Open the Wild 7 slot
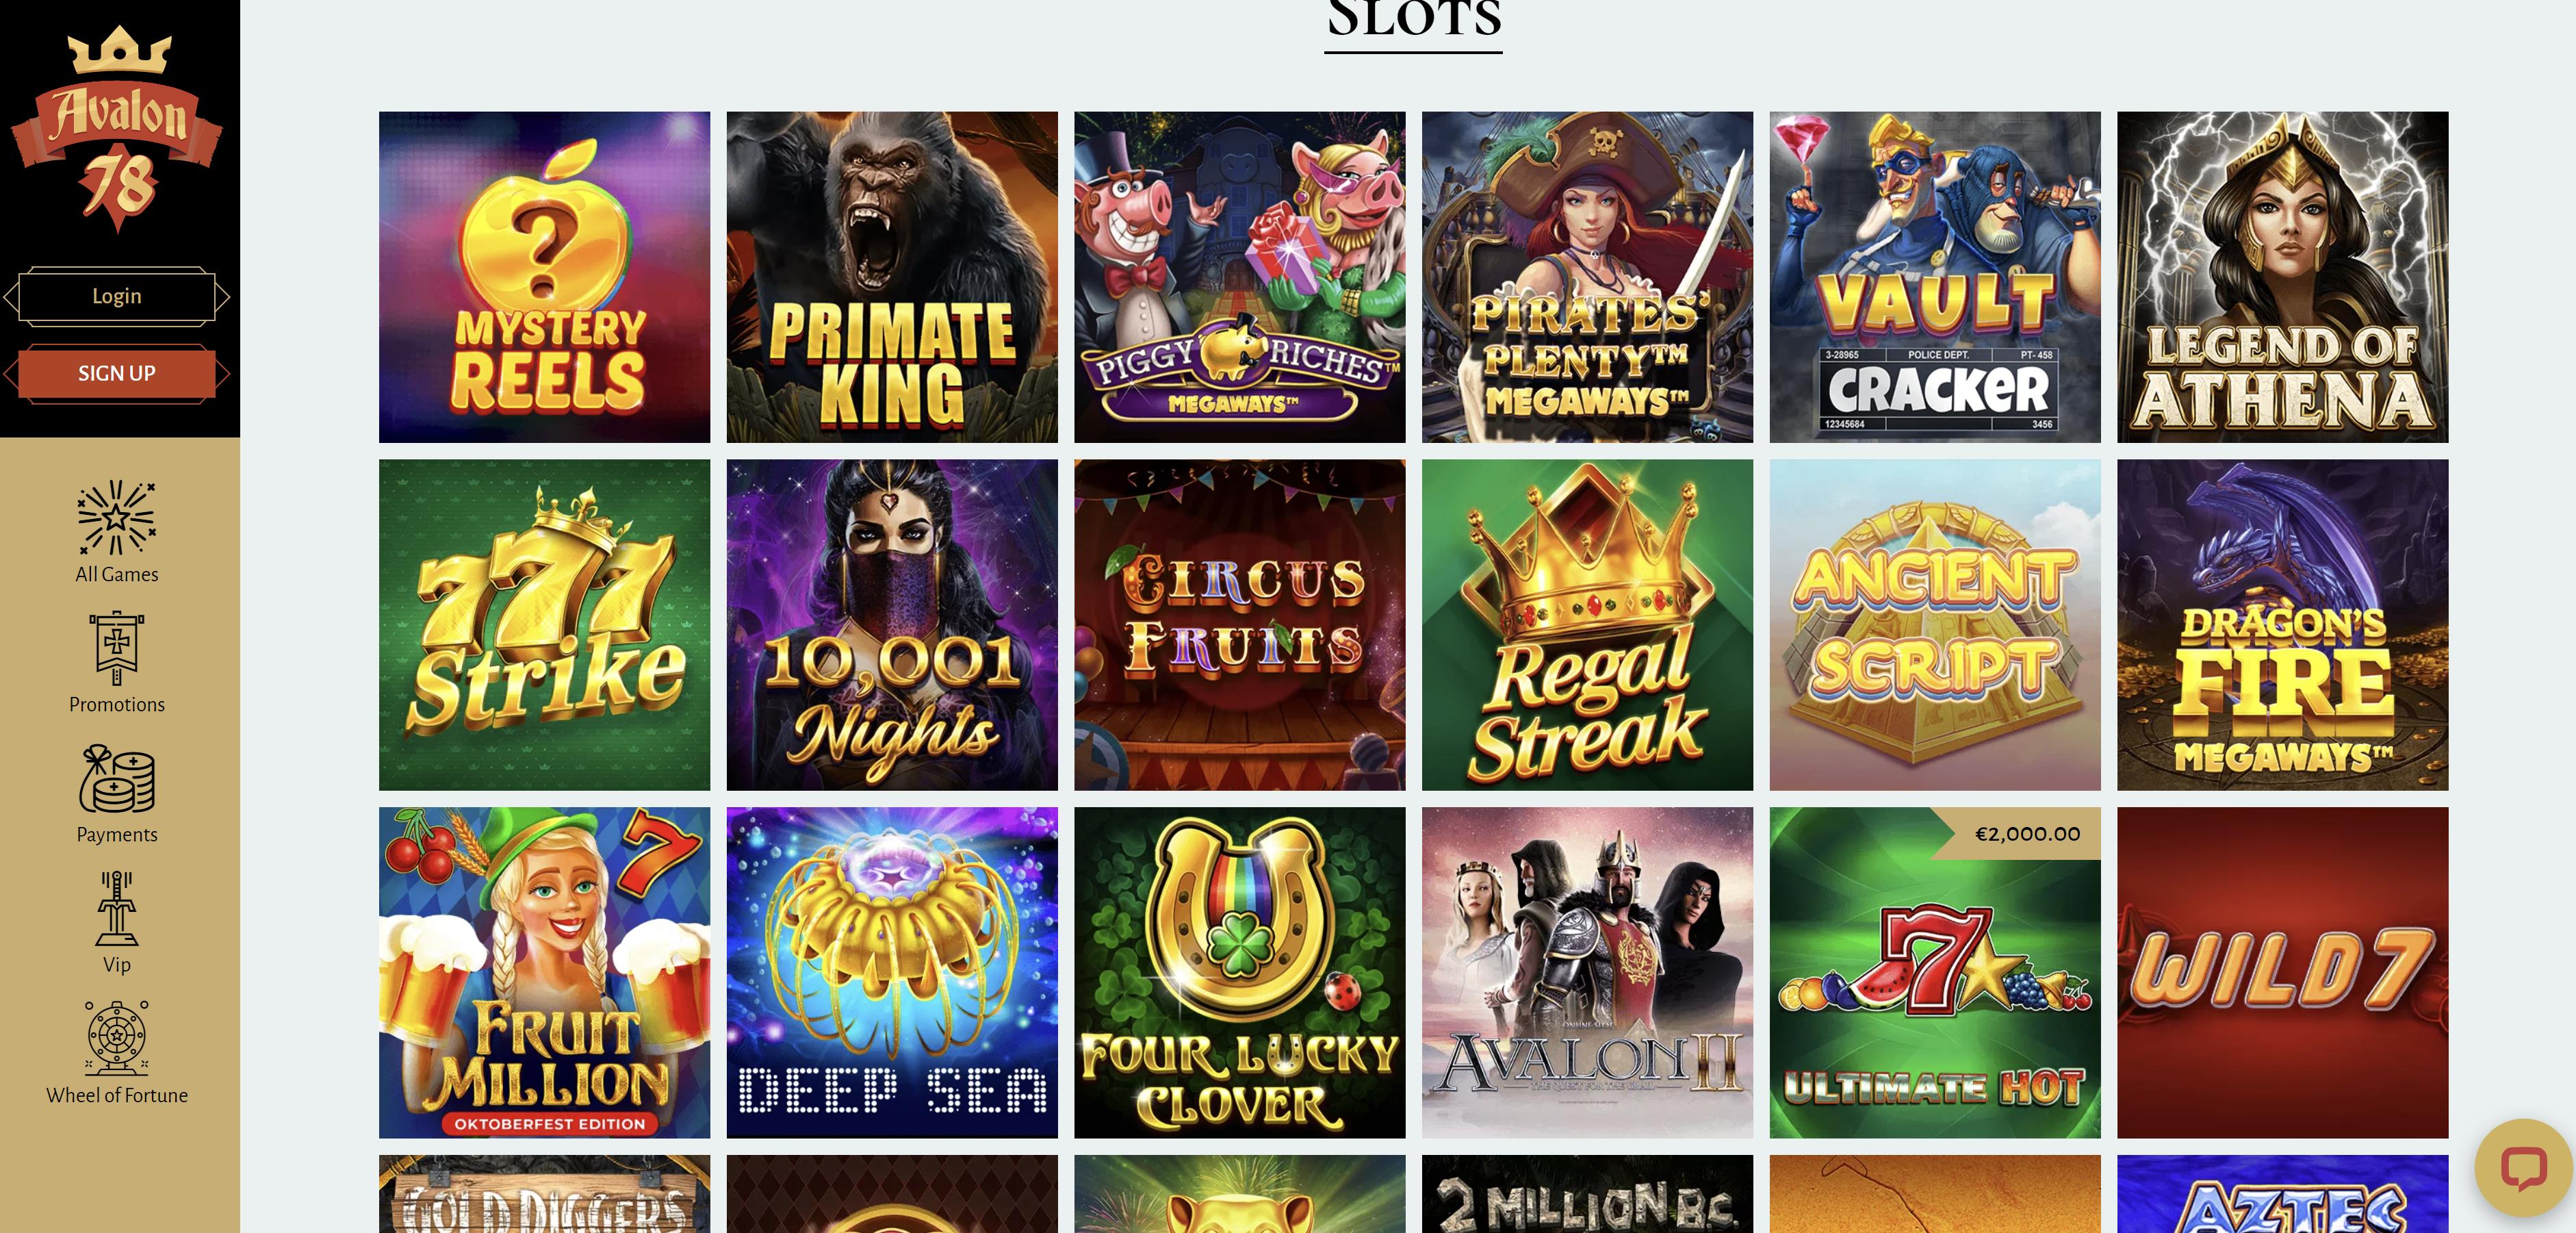2576x1233 pixels. coord(2283,973)
